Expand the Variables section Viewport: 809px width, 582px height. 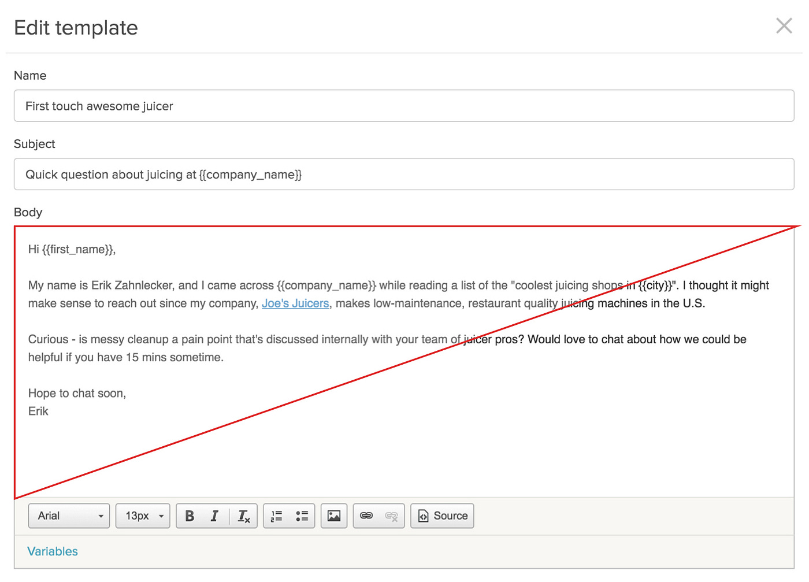pyautogui.click(x=52, y=551)
